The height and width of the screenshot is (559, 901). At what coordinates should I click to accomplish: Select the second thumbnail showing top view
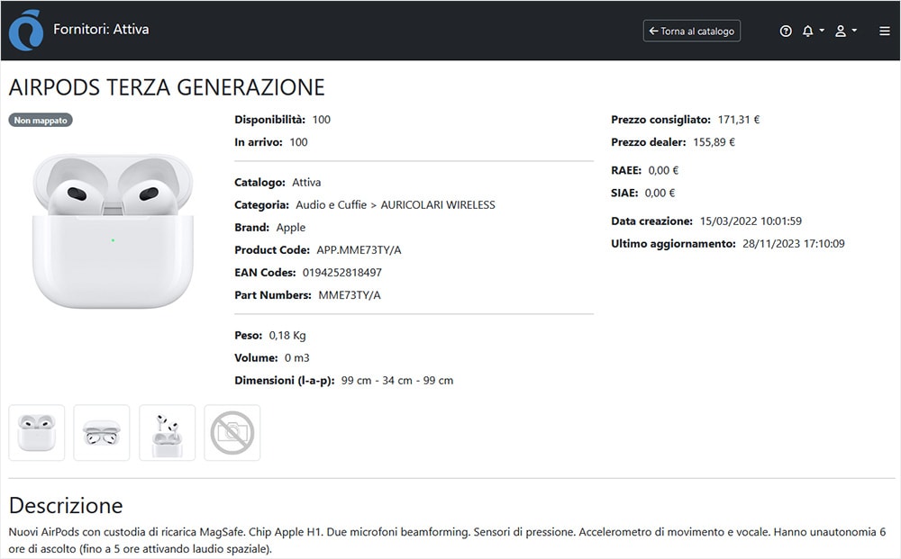click(102, 433)
